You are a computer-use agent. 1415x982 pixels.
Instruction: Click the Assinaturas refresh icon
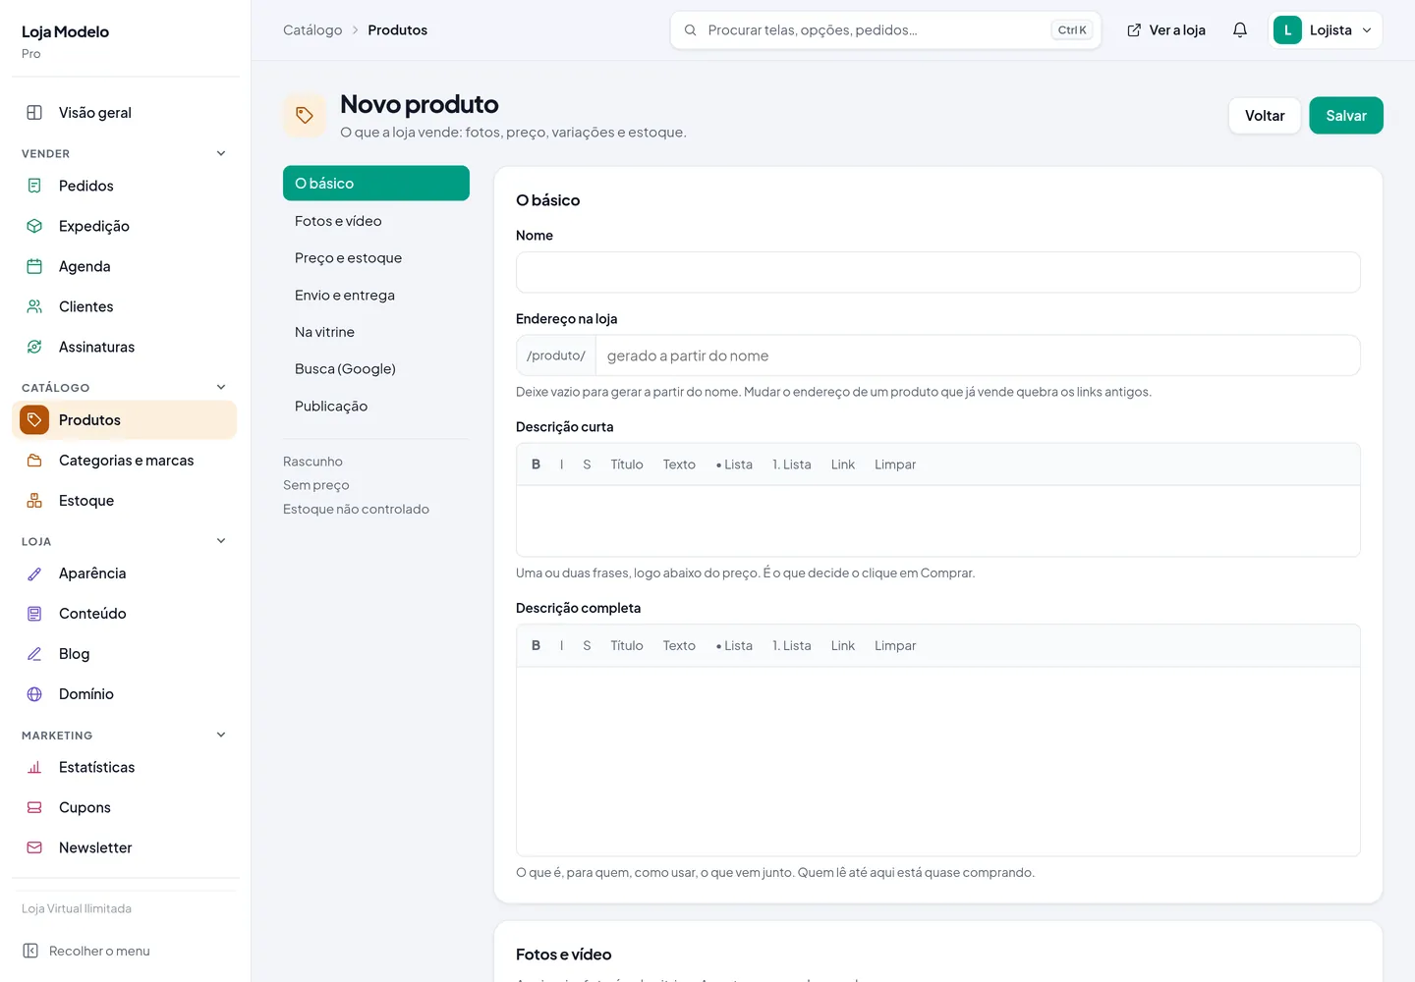click(34, 347)
